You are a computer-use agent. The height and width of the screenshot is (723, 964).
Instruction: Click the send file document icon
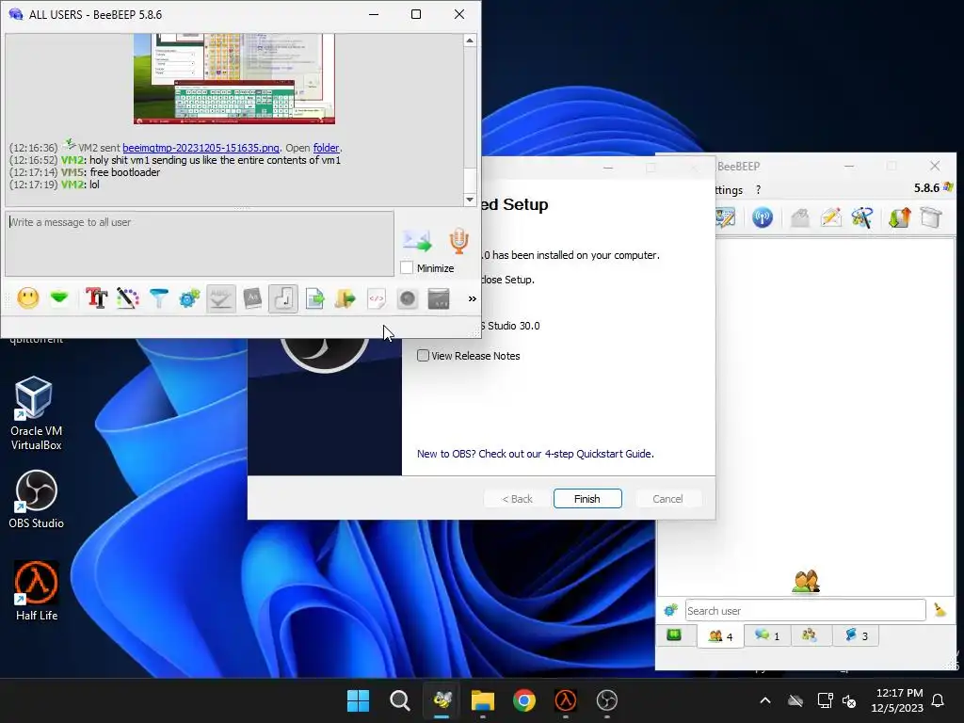(x=314, y=298)
